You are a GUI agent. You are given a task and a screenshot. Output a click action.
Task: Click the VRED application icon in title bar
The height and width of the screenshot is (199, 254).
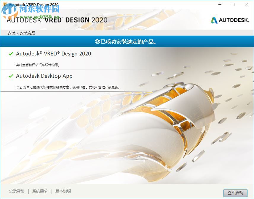point(4,4)
